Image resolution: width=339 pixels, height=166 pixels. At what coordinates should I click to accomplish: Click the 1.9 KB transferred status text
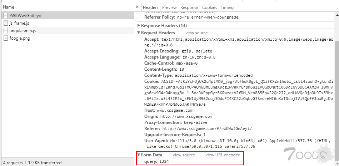click(45, 162)
